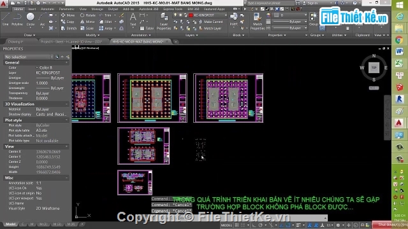Activate the Fillet command

pos(105,22)
